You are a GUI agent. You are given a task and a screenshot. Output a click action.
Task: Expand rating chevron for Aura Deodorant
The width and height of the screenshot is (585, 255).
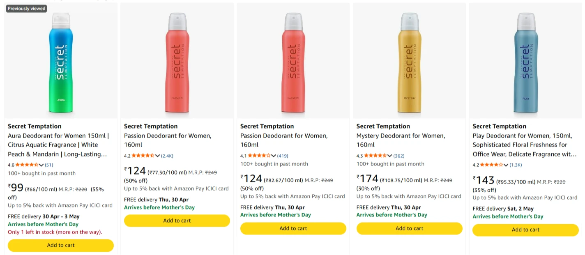[41, 165]
